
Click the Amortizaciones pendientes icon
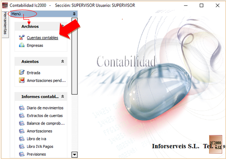pos(22,80)
